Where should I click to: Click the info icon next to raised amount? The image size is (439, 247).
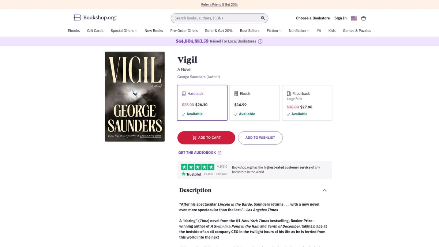pos(260,41)
